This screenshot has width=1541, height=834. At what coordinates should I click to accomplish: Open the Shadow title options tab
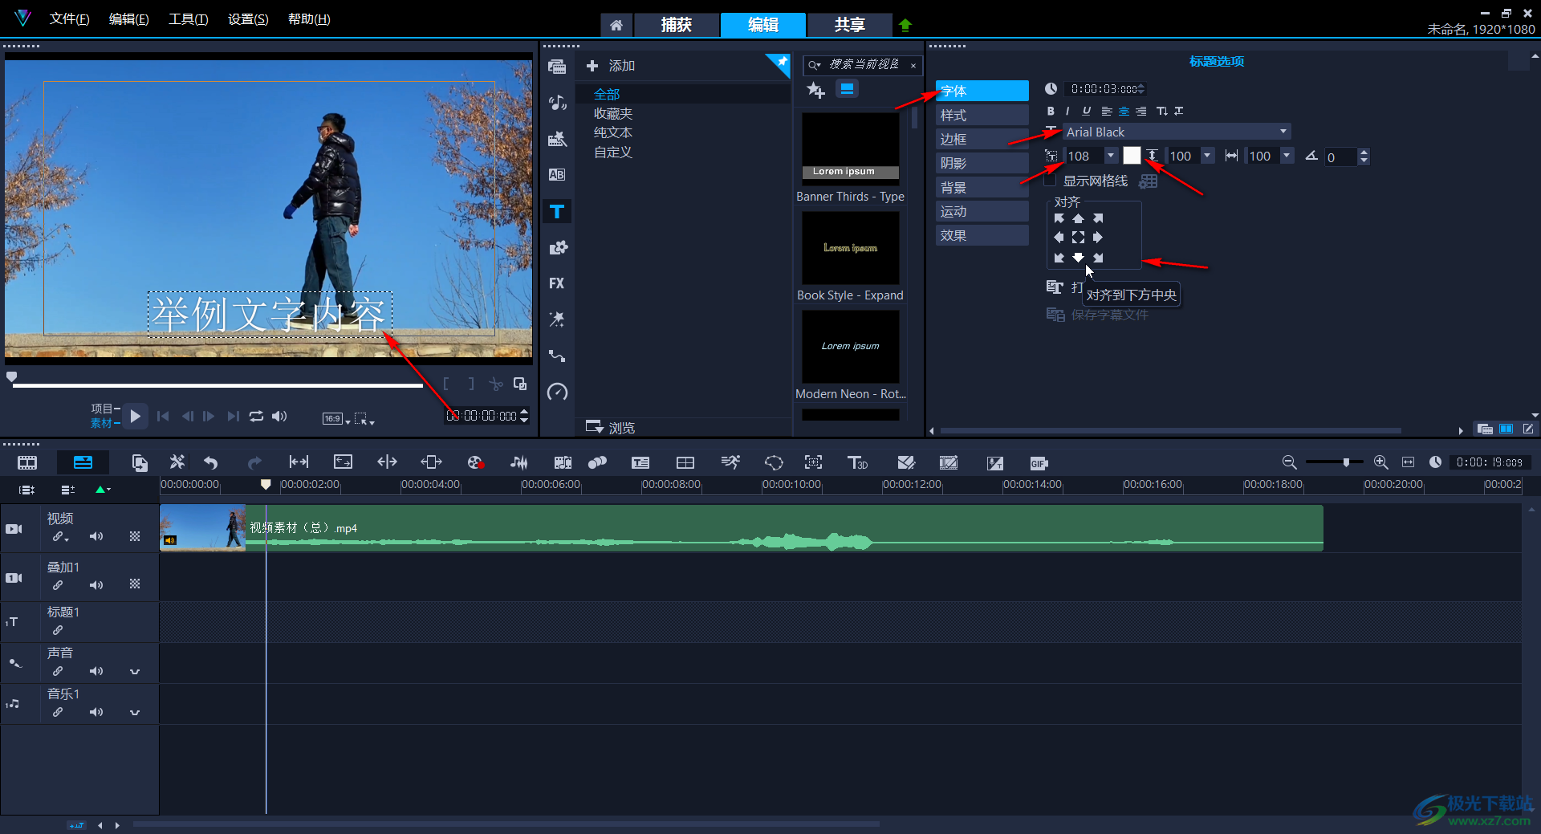click(x=982, y=163)
